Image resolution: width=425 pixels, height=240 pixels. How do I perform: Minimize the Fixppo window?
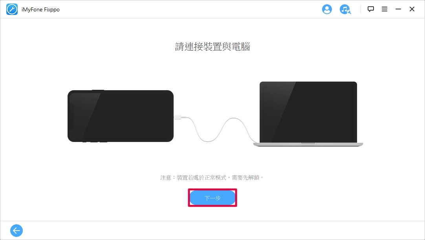pyautogui.click(x=398, y=9)
